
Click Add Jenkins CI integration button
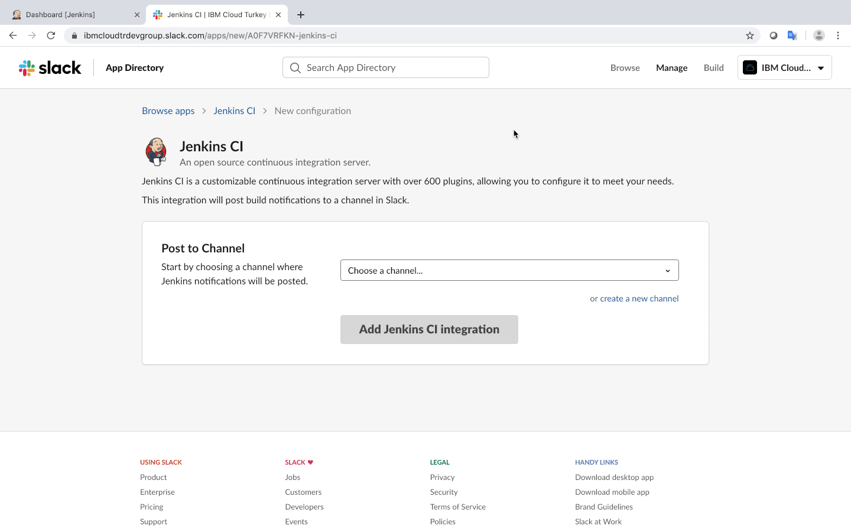429,329
